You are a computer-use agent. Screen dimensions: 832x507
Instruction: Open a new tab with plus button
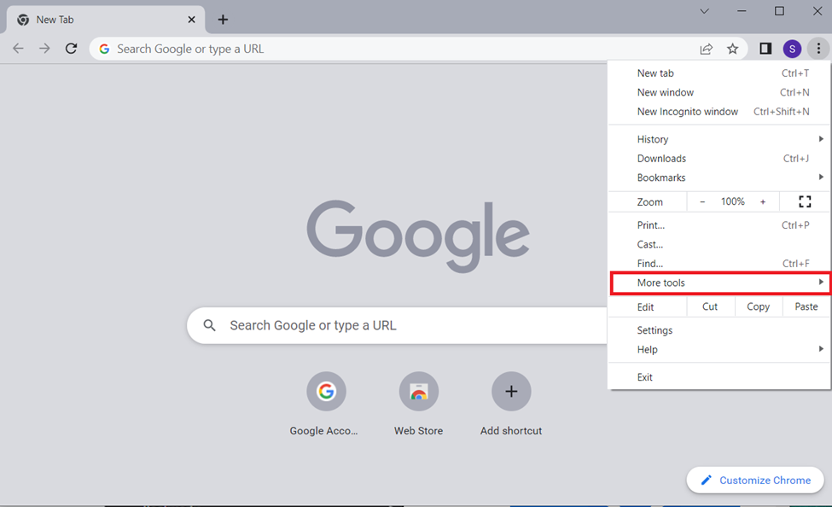223,19
